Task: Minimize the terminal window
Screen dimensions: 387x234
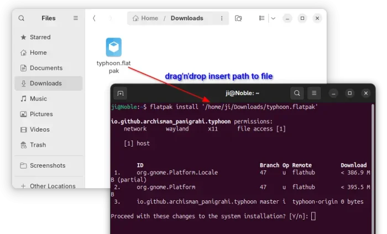Action: pos(333,93)
